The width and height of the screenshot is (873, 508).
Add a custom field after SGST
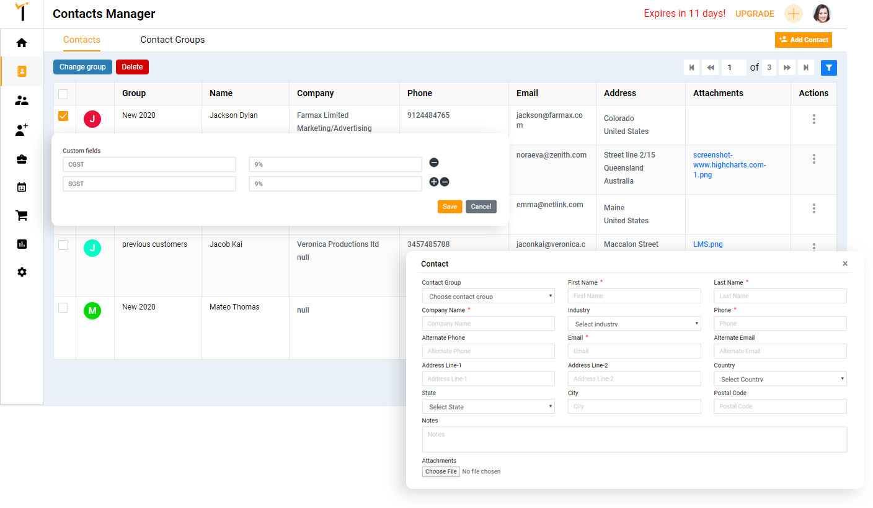click(434, 182)
